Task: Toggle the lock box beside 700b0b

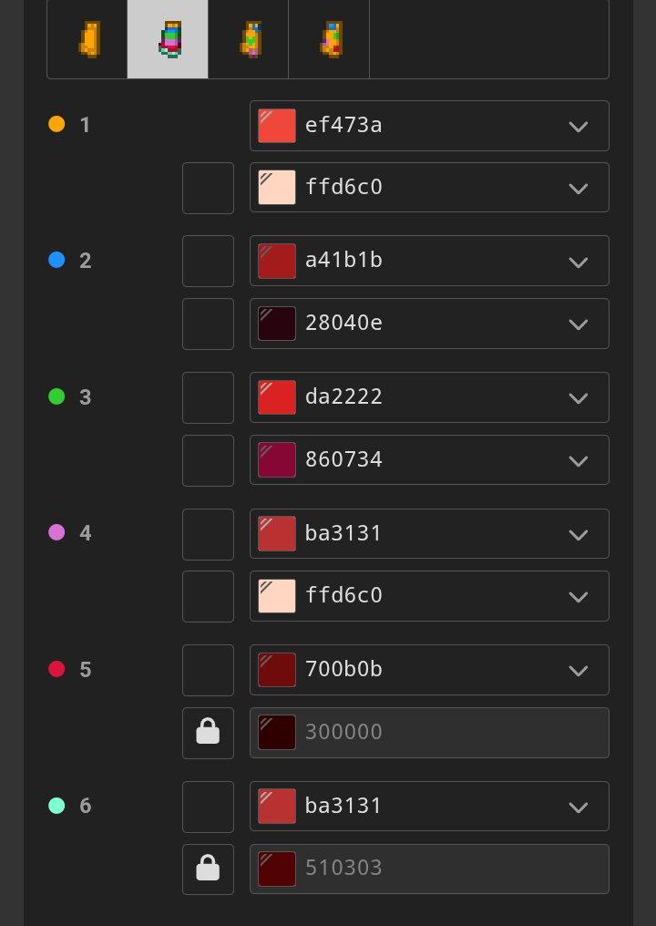Action: pyautogui.click(x=208, y=670)
